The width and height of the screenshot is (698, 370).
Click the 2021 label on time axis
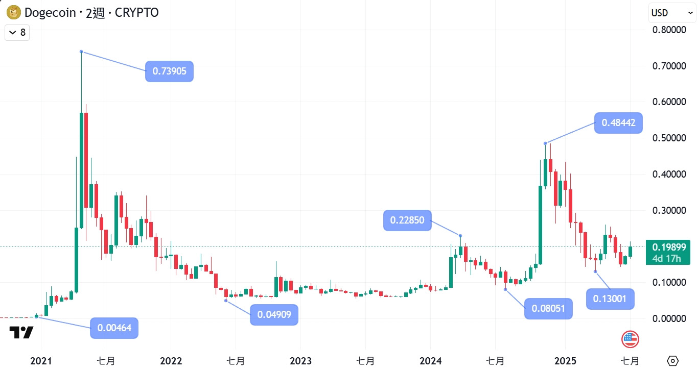point(41,361)
